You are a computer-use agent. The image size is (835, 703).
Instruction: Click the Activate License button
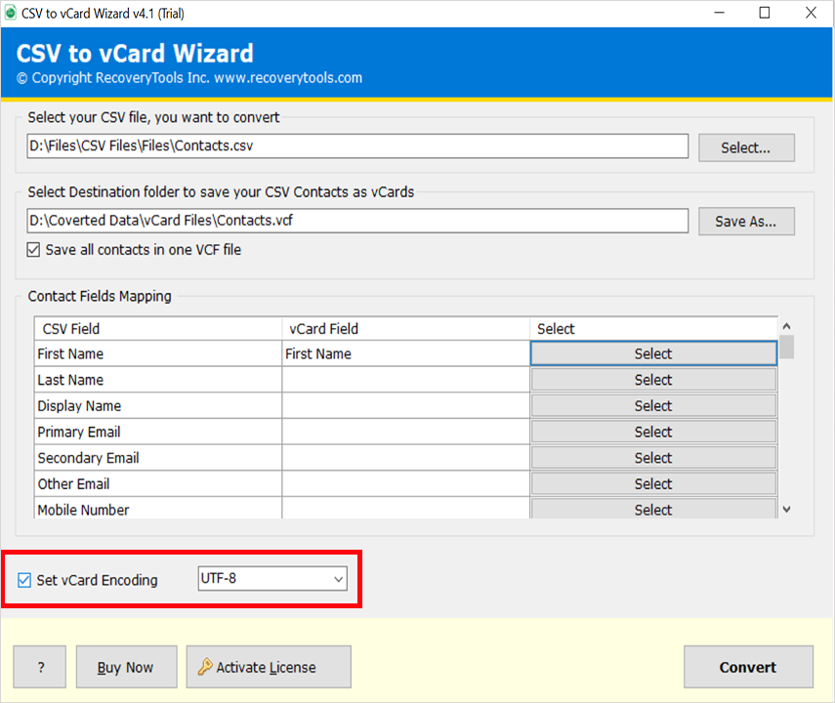pyautogui.click(x=269, y=667)
